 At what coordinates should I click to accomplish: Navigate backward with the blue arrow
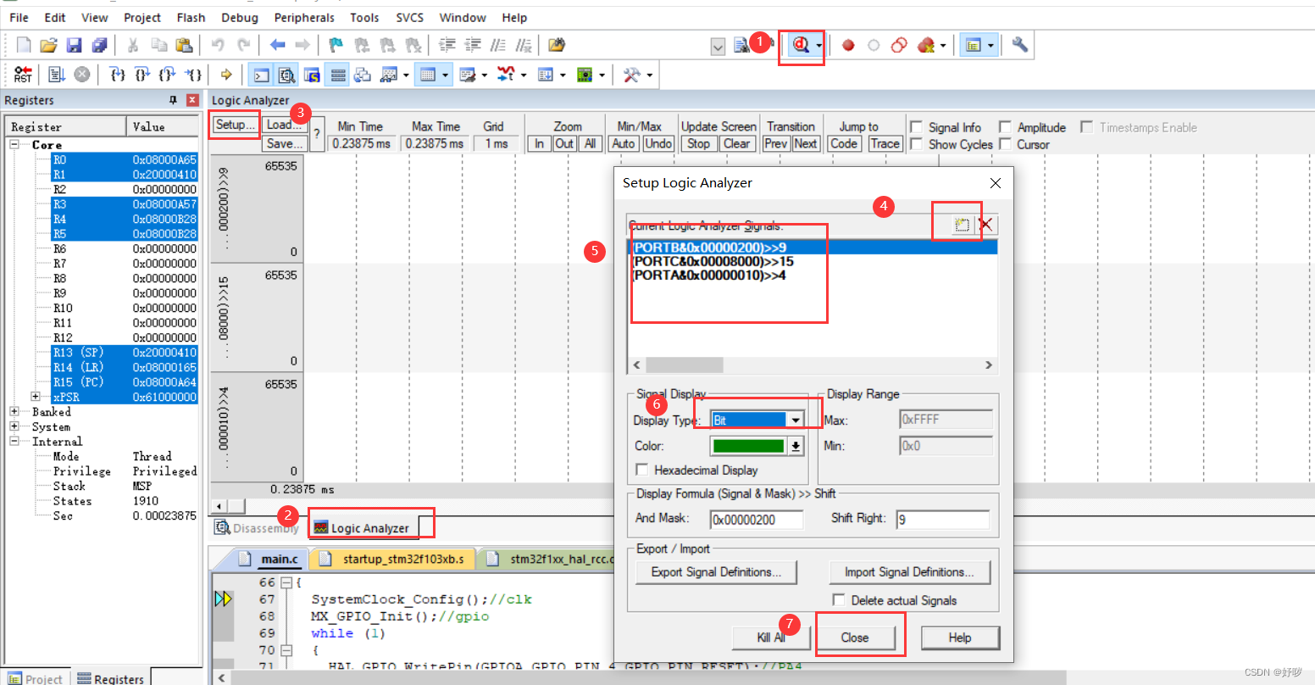click(x=277, y=45)
